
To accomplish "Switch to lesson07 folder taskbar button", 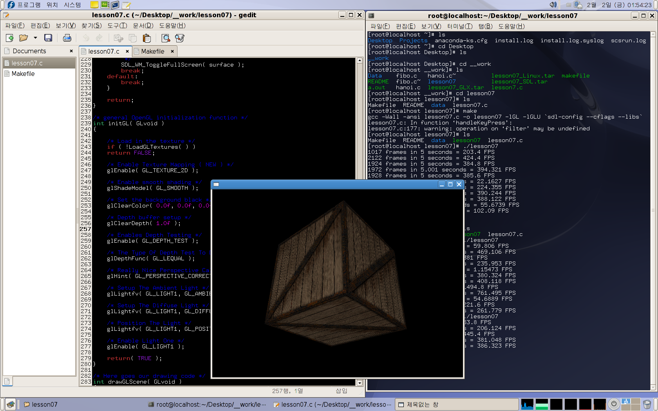I will point(82,404).
